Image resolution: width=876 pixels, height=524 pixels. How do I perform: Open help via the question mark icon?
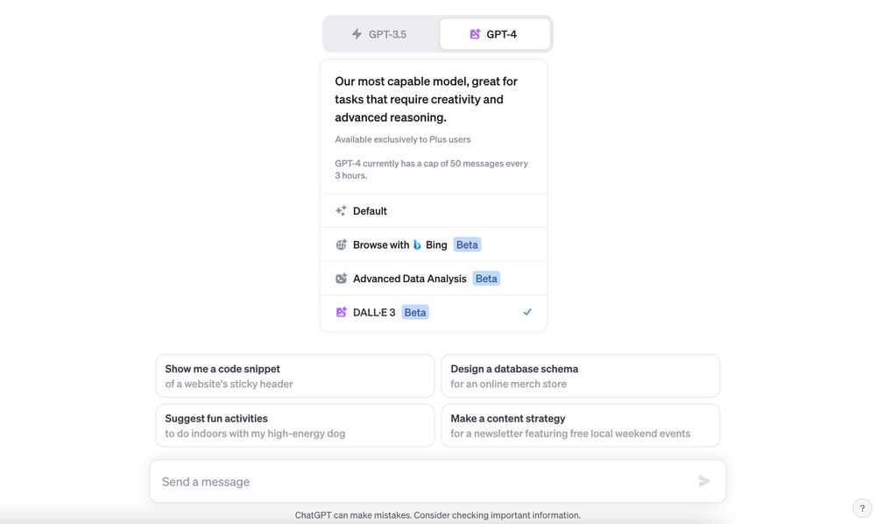pos(861,507)
